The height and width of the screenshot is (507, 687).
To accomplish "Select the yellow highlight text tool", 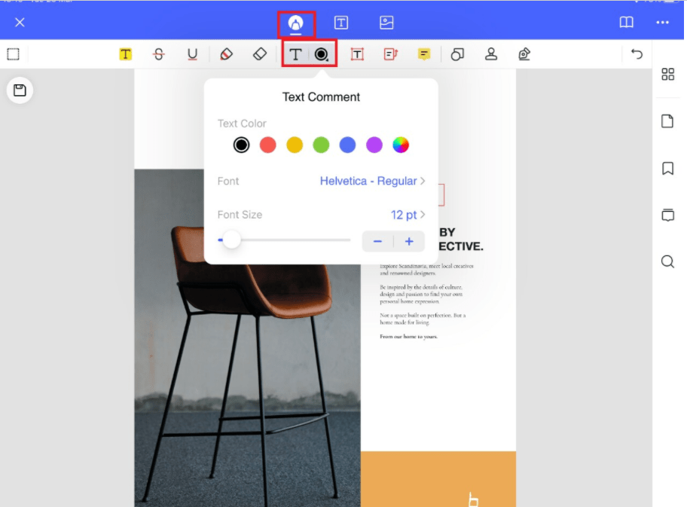I will [x=125, y=54].
